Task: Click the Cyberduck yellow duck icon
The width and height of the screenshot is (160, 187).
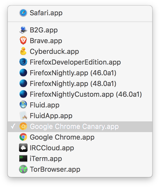Action: [23, 51]
